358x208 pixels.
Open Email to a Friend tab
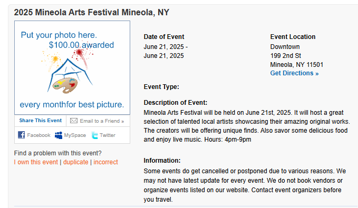[x=98, y=121]
